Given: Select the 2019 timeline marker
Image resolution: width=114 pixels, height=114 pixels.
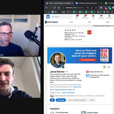Looking at the screenshot, I should tap(89, 22).
